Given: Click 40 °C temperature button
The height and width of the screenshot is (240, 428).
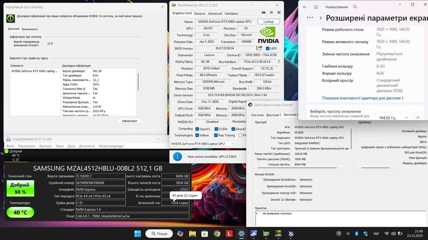Looking at the screenshot, I should [21, 212].
